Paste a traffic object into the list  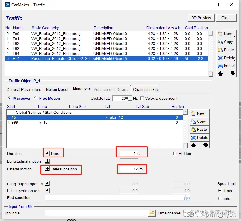226,50
